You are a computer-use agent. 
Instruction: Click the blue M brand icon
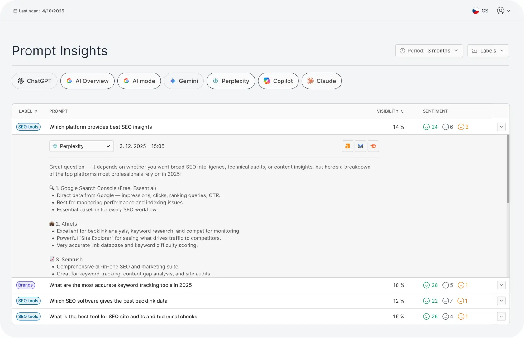point(360,146)
